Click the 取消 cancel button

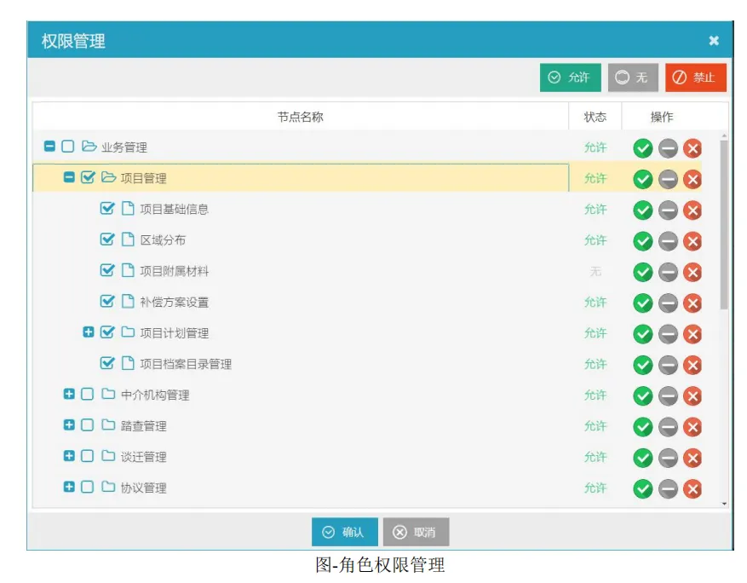click(x=417, y=531)
